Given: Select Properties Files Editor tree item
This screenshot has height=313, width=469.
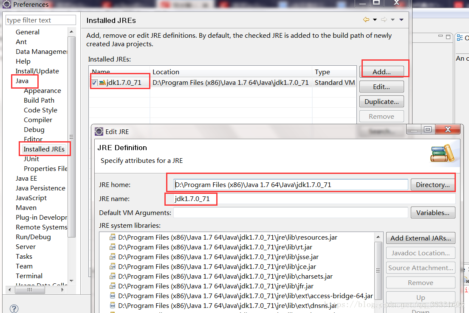Looking at the screenshot, I should 45,168.
